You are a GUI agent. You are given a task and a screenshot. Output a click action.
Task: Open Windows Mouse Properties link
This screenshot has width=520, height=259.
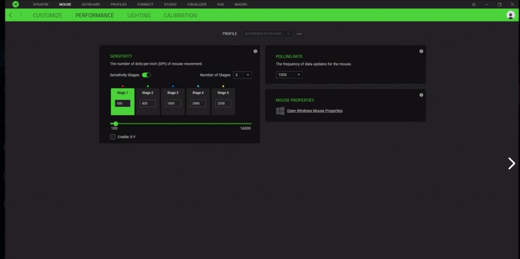(315, 111)
